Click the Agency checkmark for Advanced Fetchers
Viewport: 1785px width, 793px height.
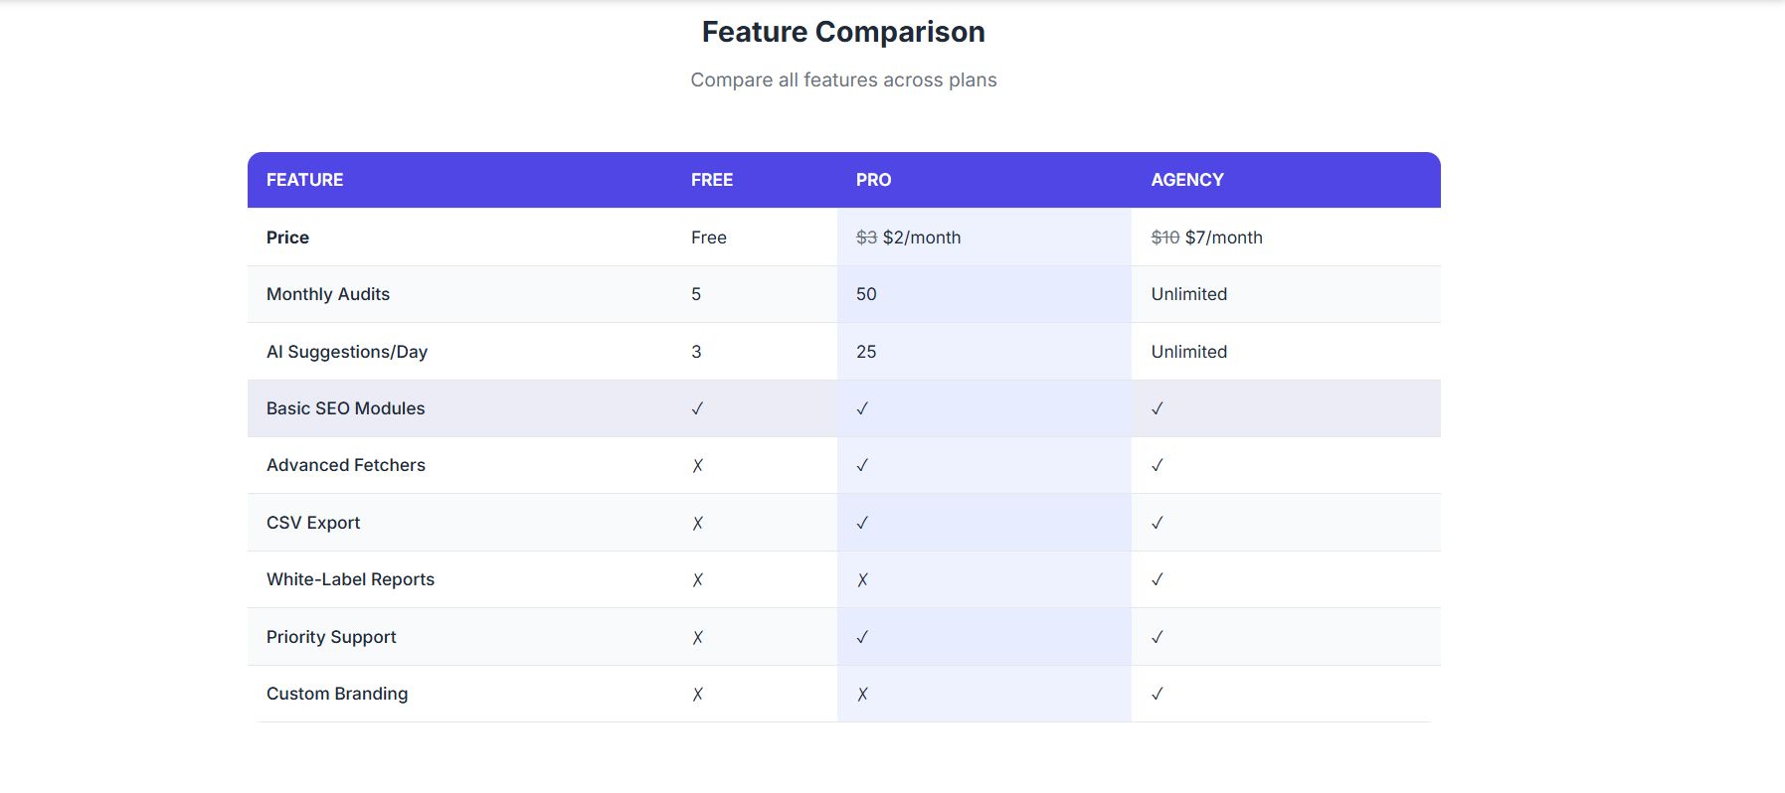[x=1157, y=465]
